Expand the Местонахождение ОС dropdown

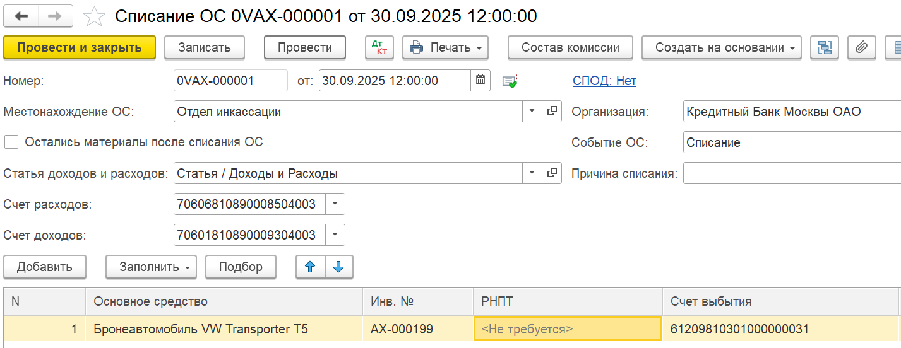pos(532,112)
